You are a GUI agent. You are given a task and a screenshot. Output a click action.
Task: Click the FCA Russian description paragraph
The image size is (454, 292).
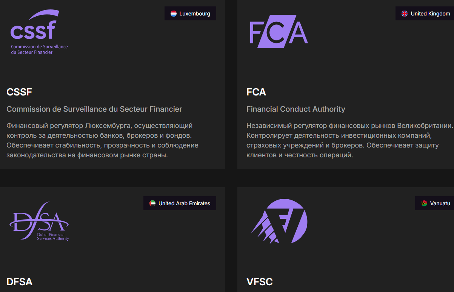[347, 140]
